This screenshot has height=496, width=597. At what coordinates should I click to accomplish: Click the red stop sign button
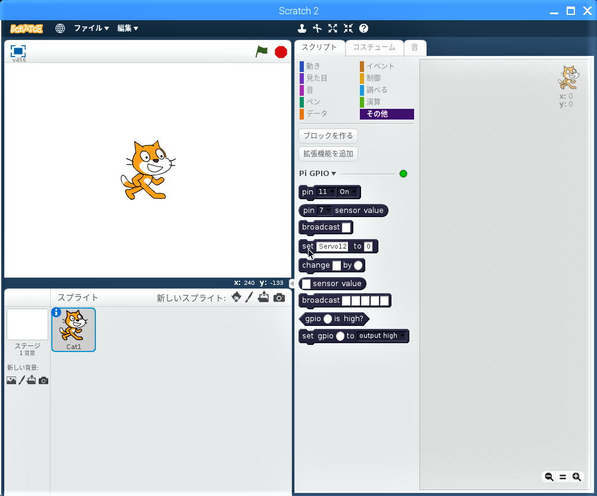281,52
